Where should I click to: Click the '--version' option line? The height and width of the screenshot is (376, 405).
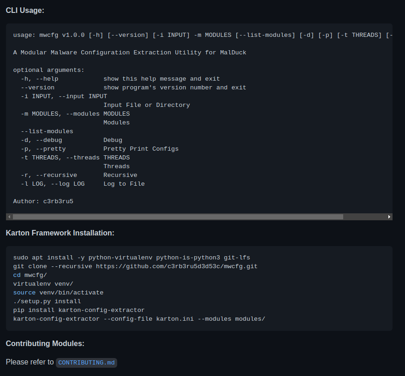[x=133, y=88]
